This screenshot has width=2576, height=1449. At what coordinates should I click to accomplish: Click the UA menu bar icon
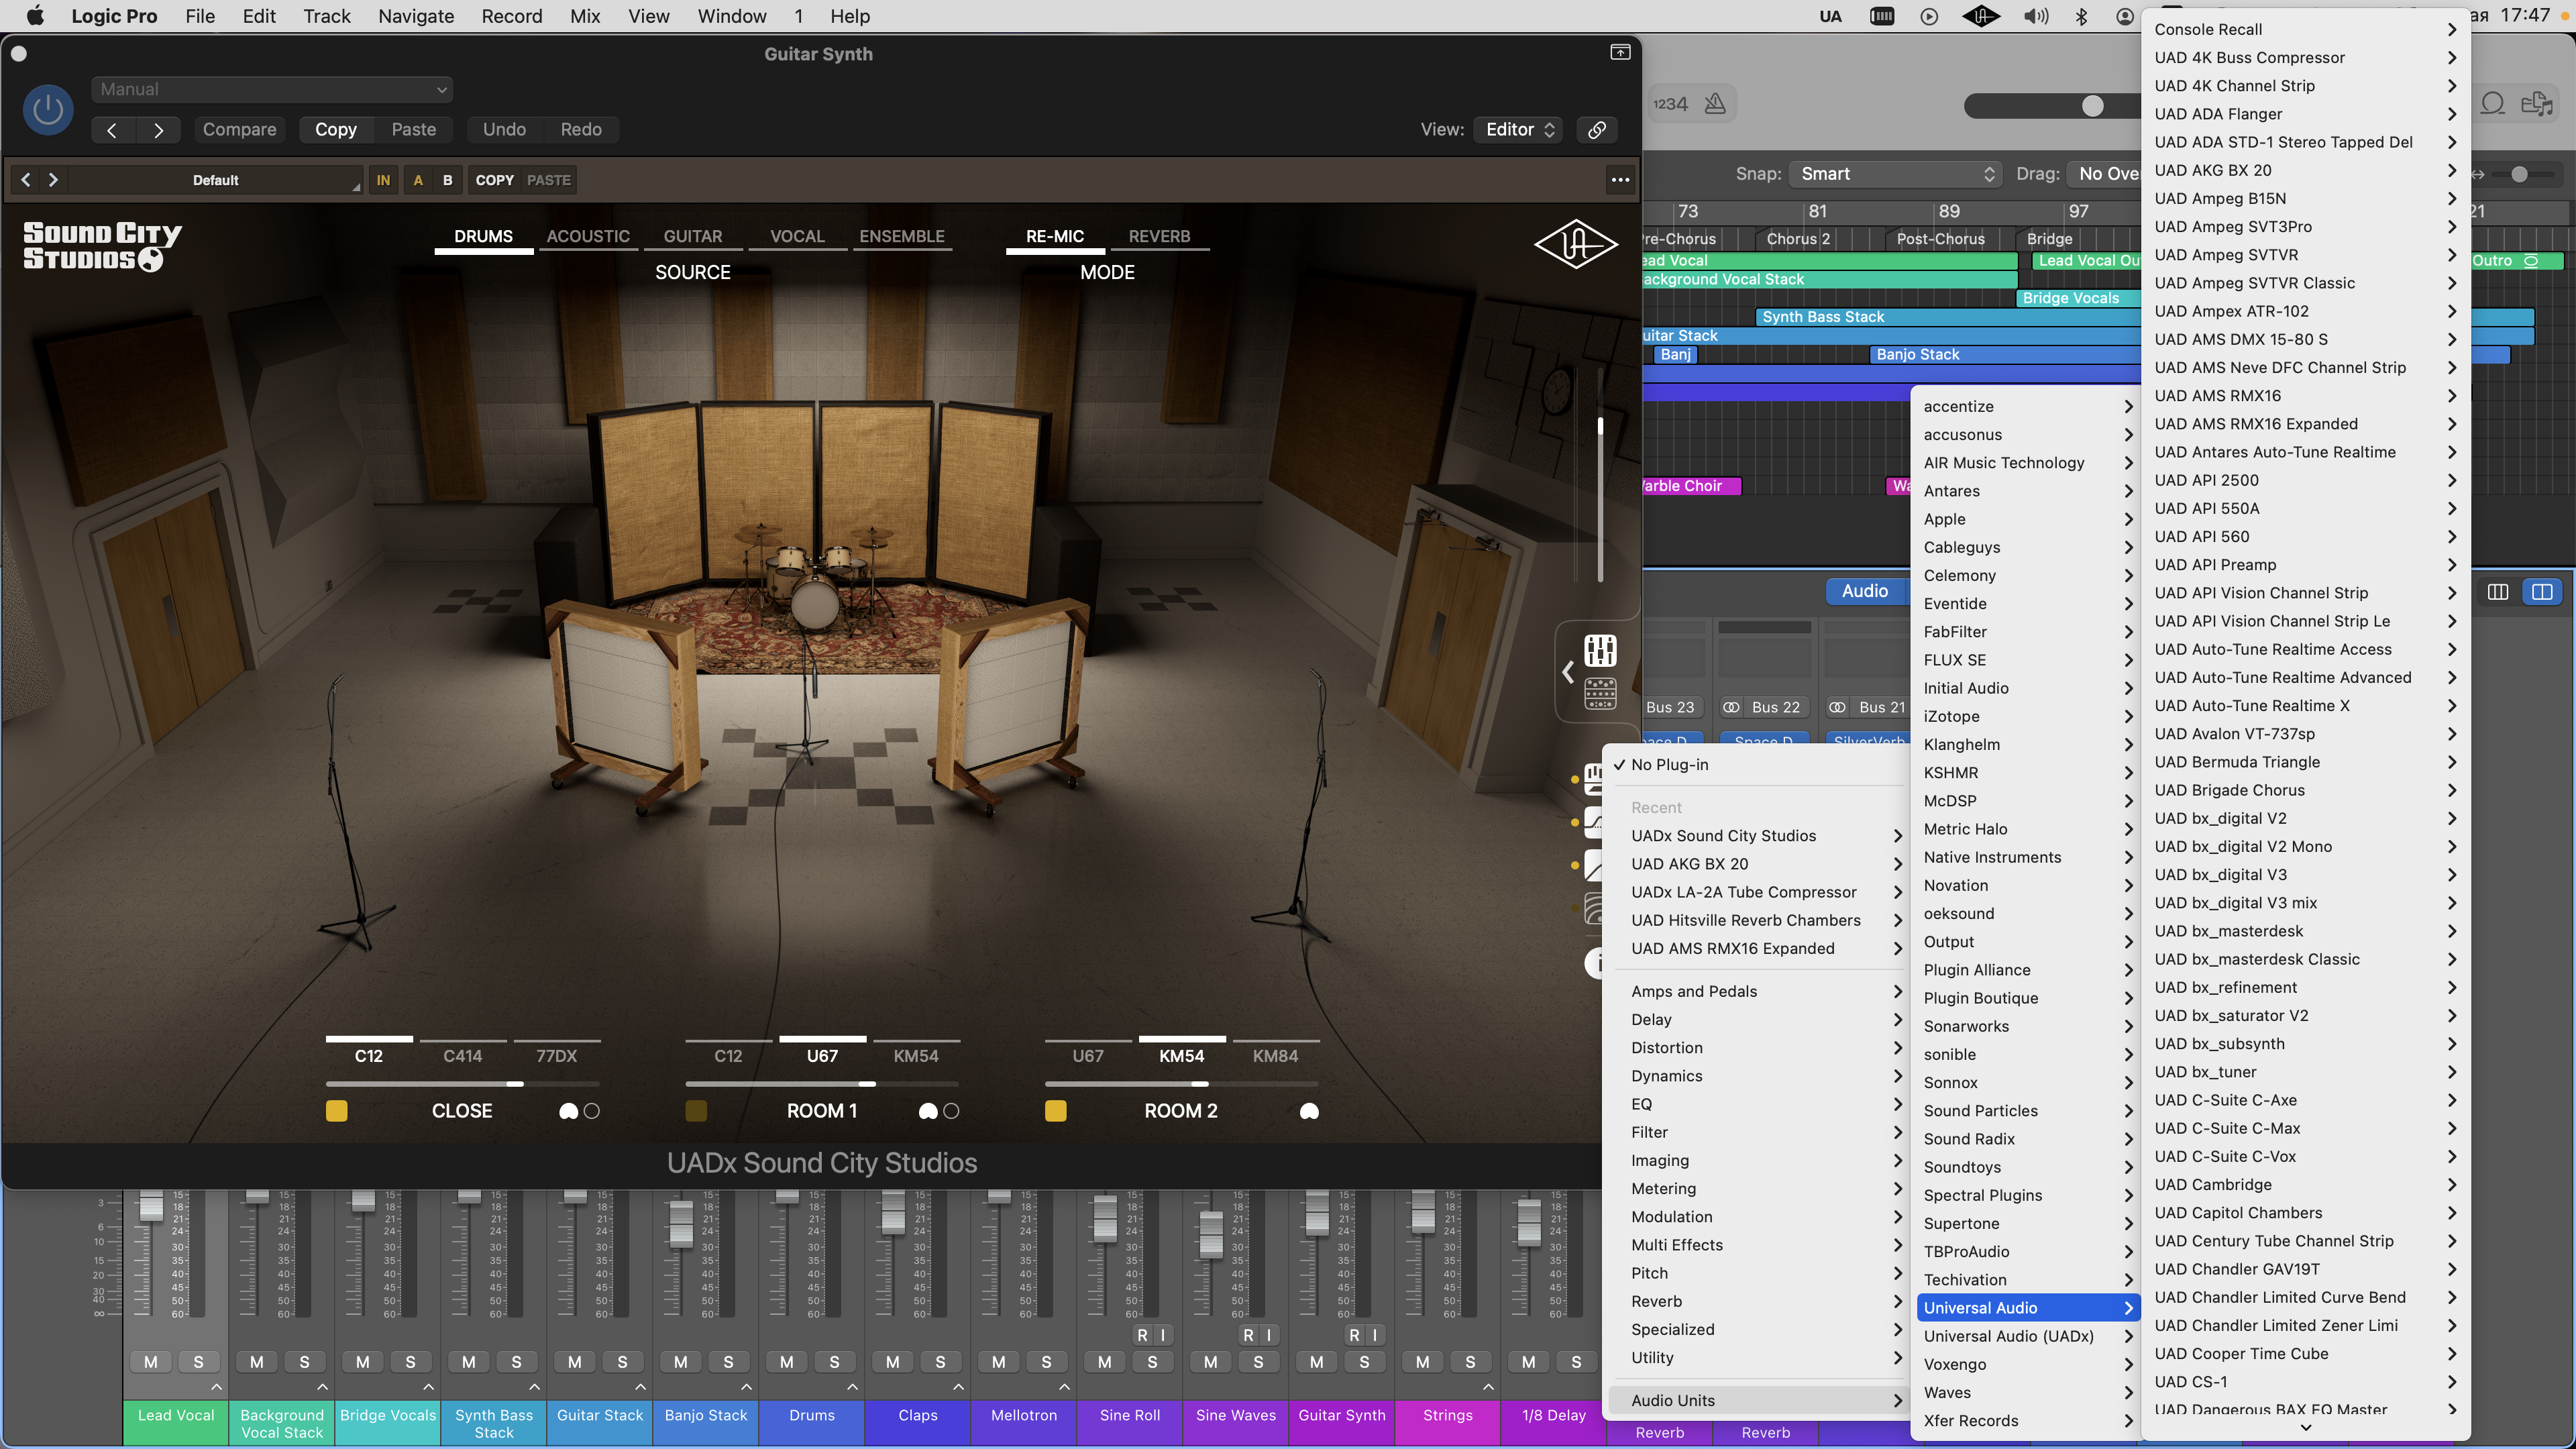(x=1830, y=16)
